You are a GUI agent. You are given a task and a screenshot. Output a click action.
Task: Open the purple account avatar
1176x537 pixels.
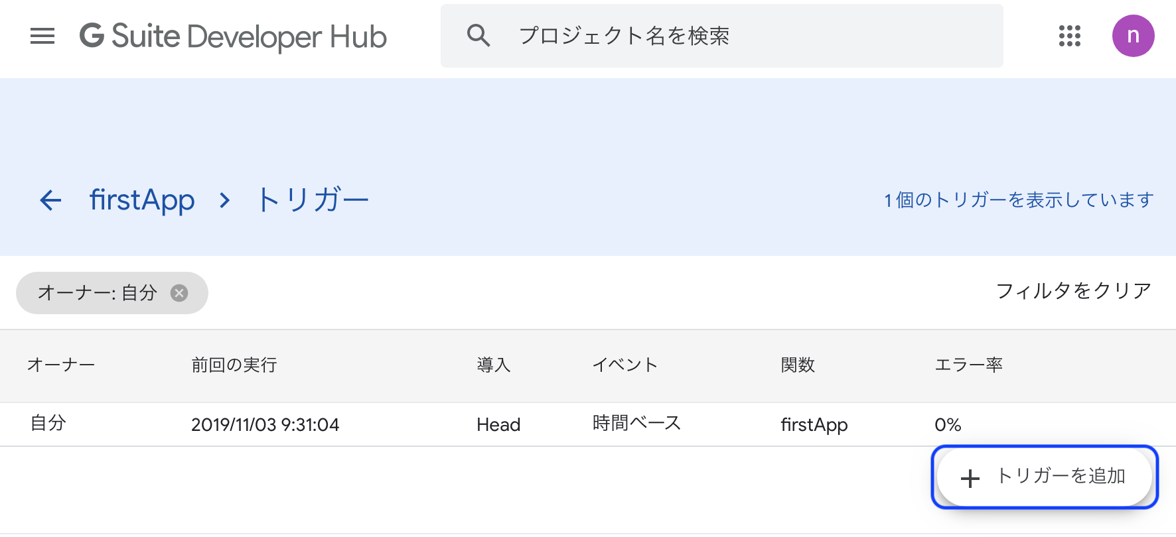point(1134,36)
